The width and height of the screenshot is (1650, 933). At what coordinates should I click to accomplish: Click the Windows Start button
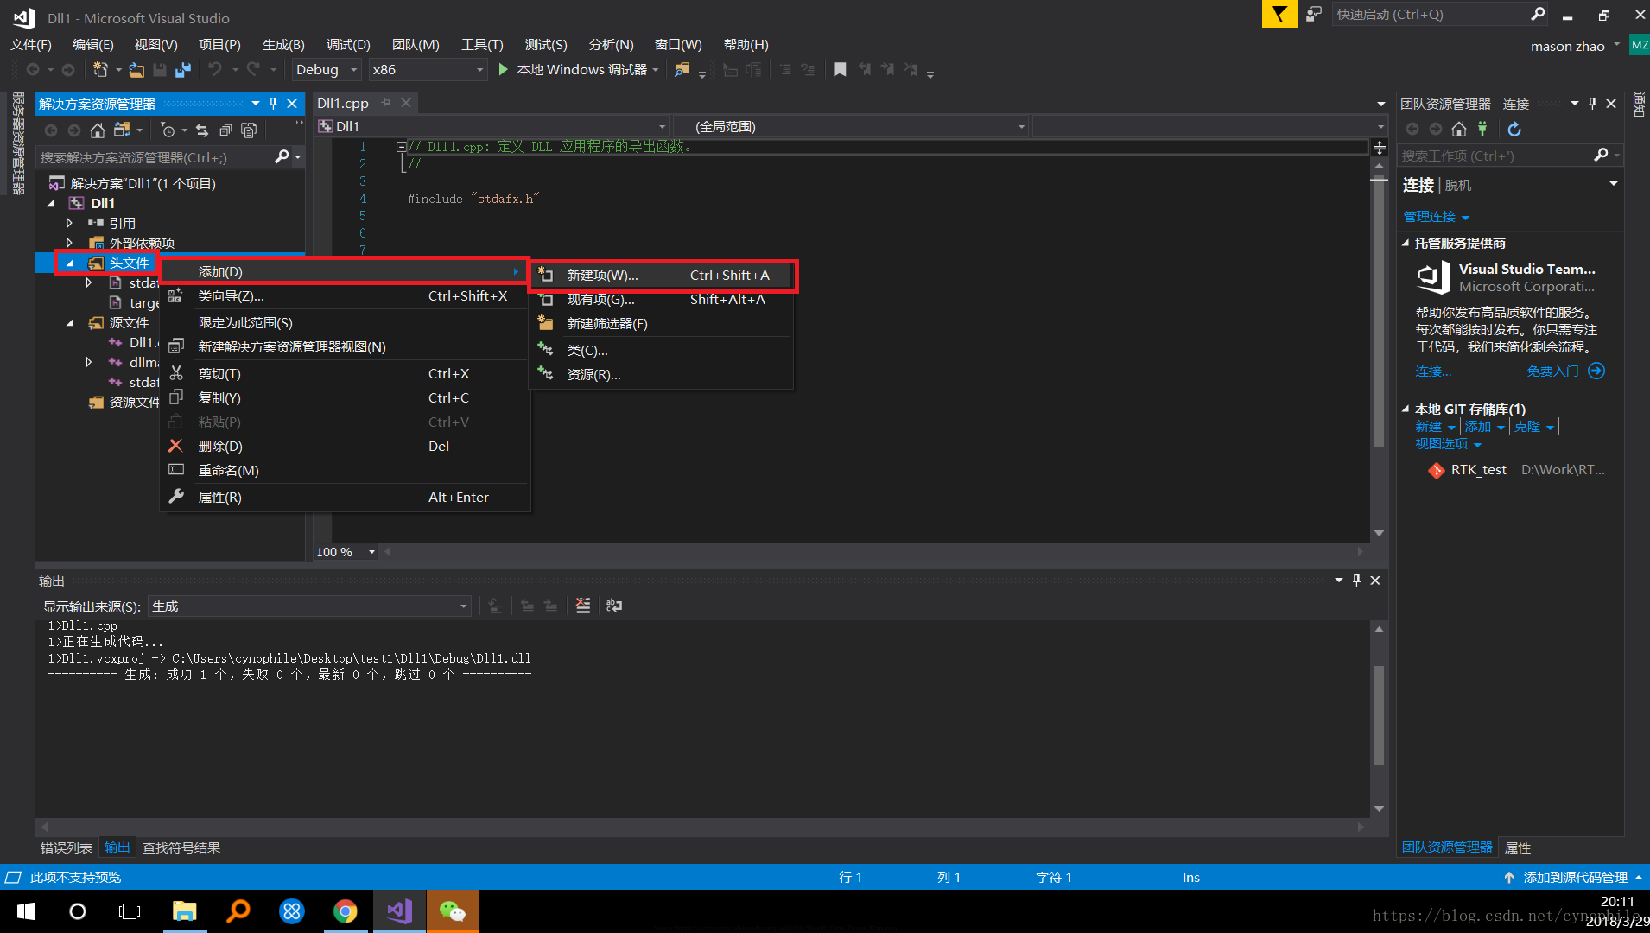pyautogui.click(x=26, y=911)
